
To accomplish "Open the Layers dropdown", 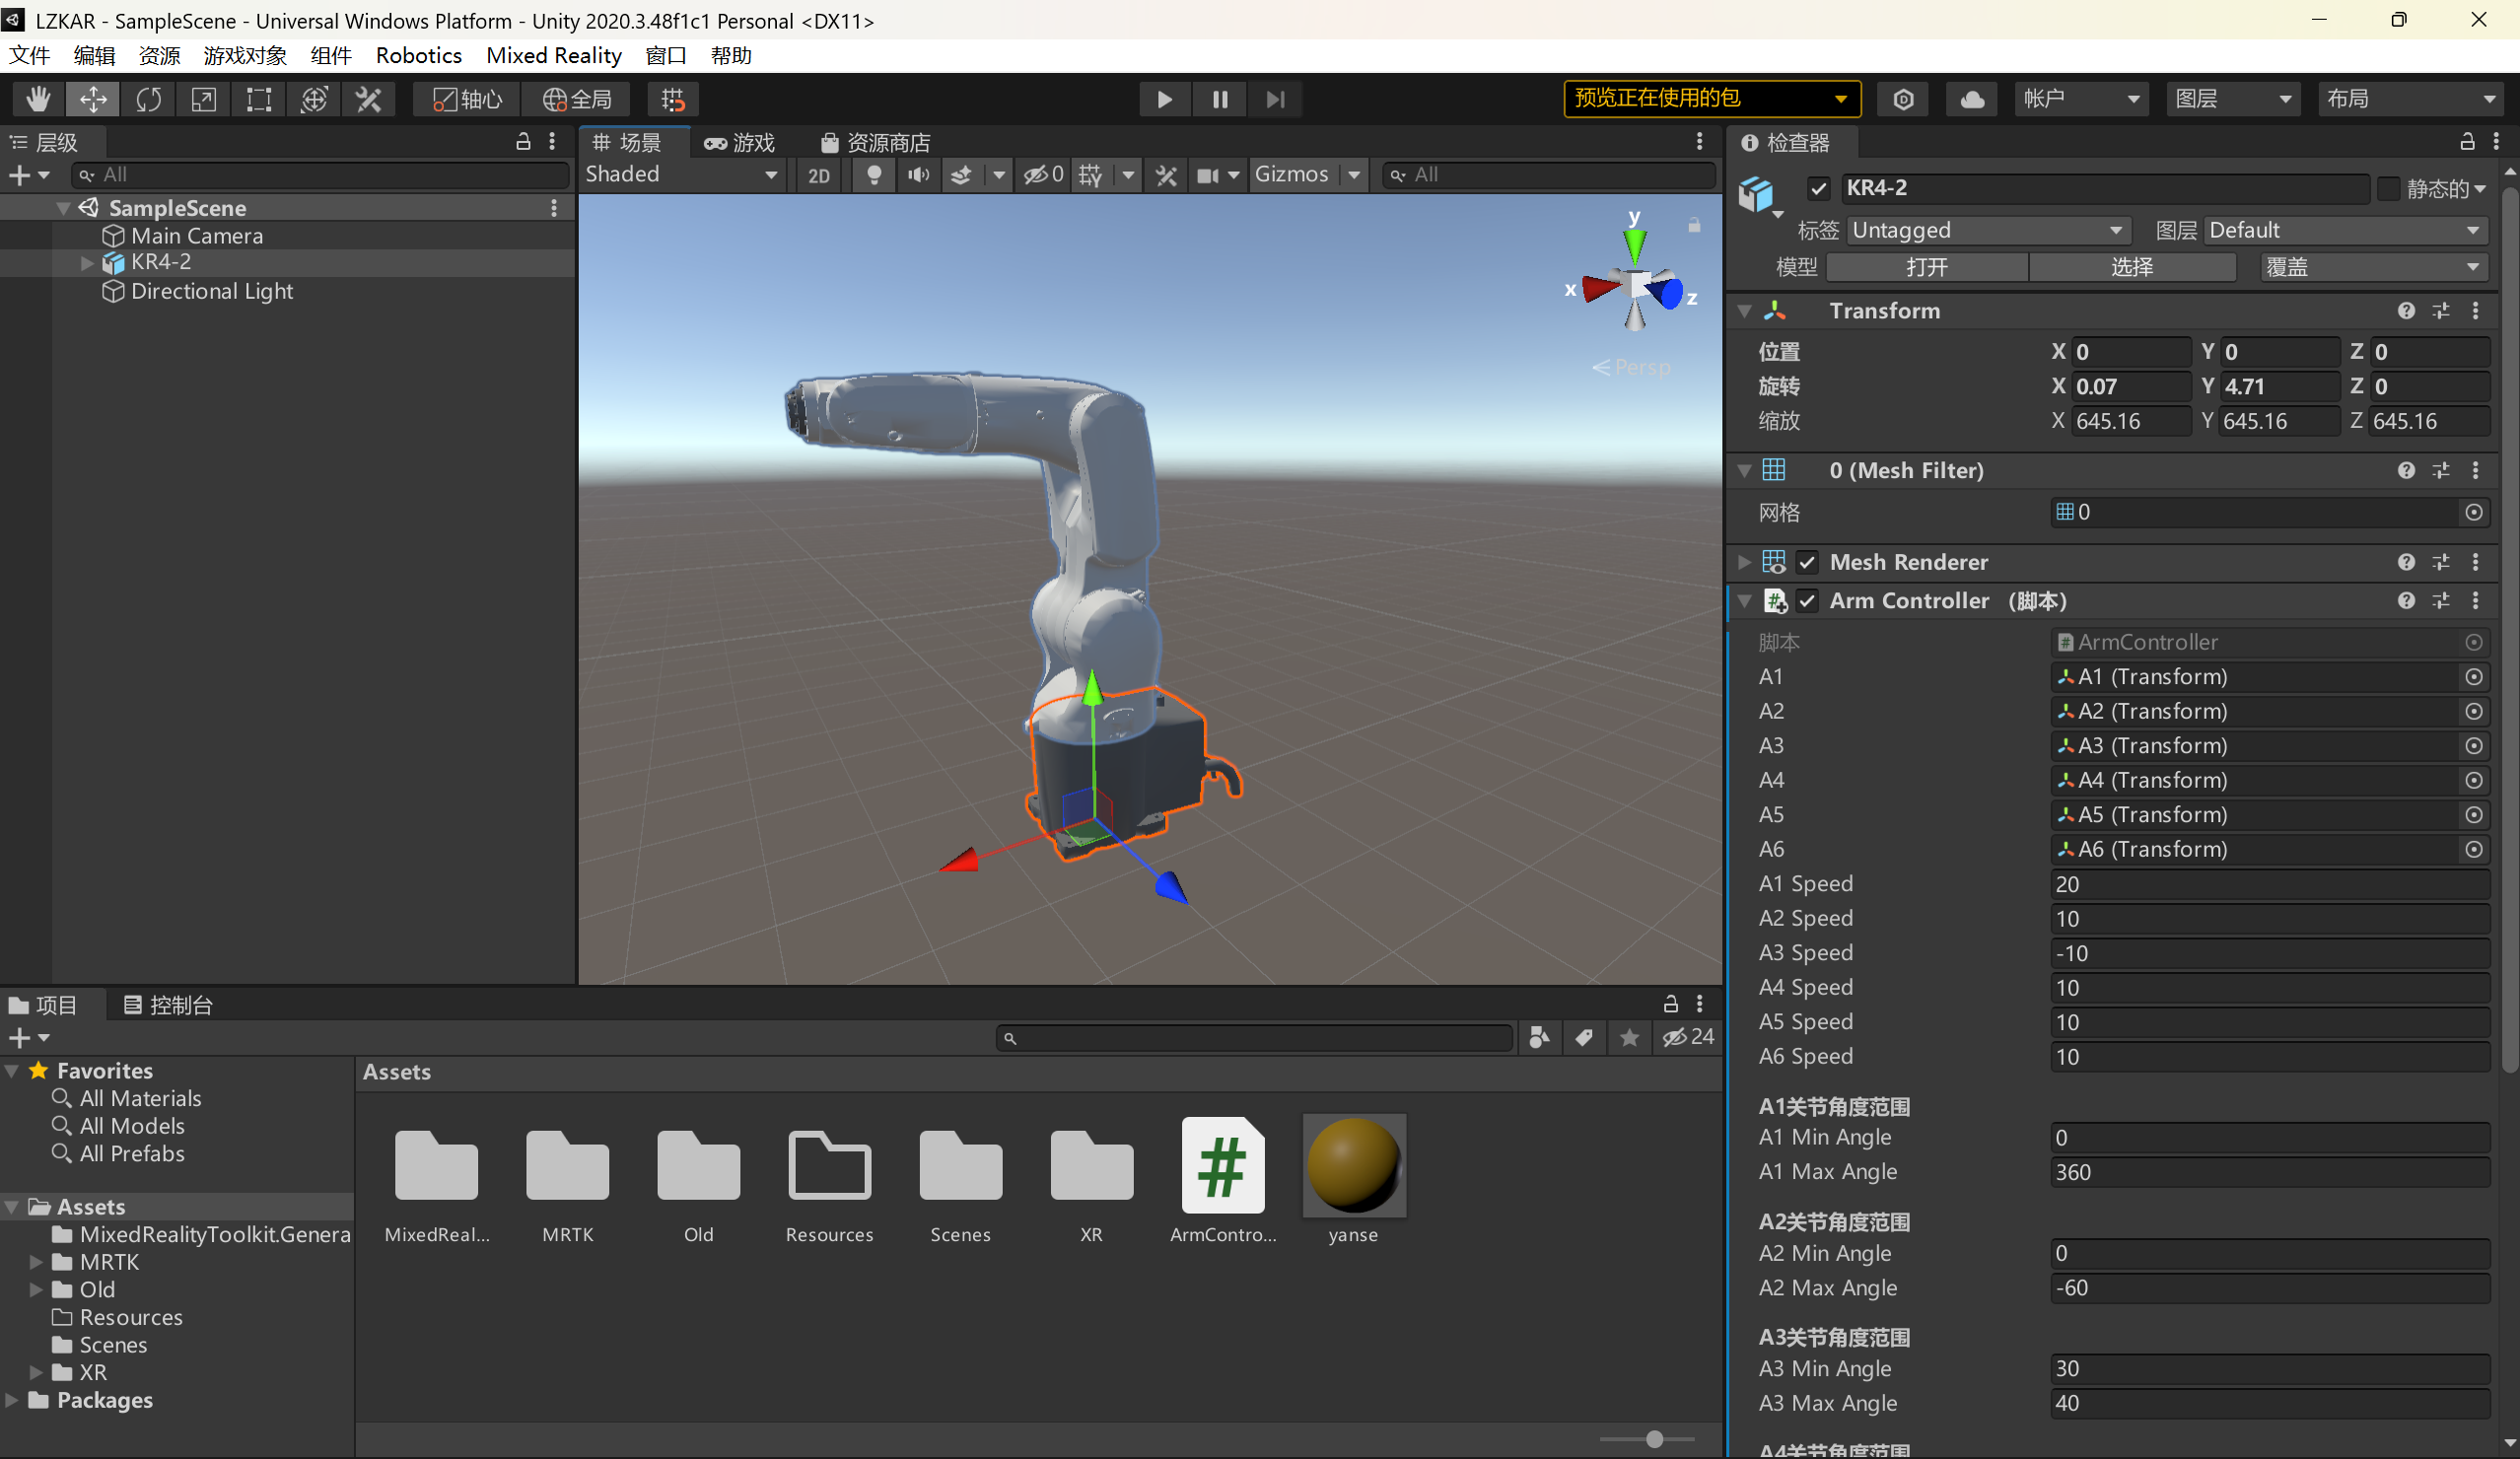I will pos(2233,99).
